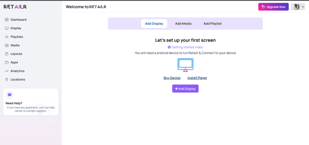Viewport: 309px width, 145px height.
Task: Click the Dashboard grid icon in sidebar
Action: point(7,20)
